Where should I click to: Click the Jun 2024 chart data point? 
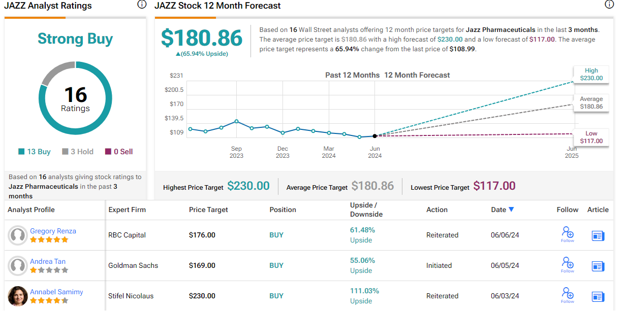click(375, 136)
